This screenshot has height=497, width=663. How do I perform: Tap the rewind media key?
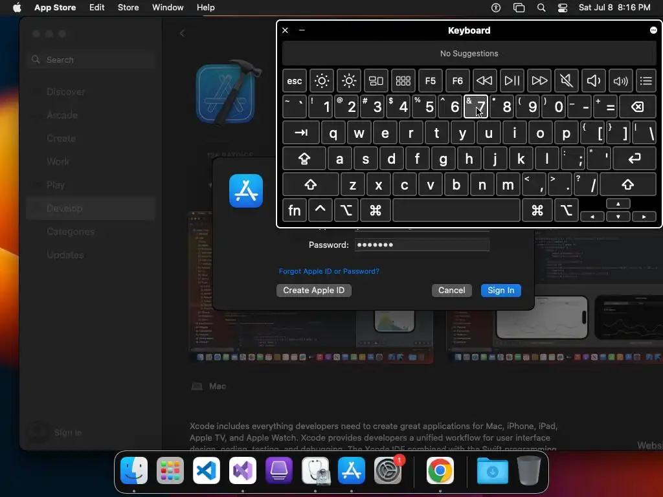(484, 81)
